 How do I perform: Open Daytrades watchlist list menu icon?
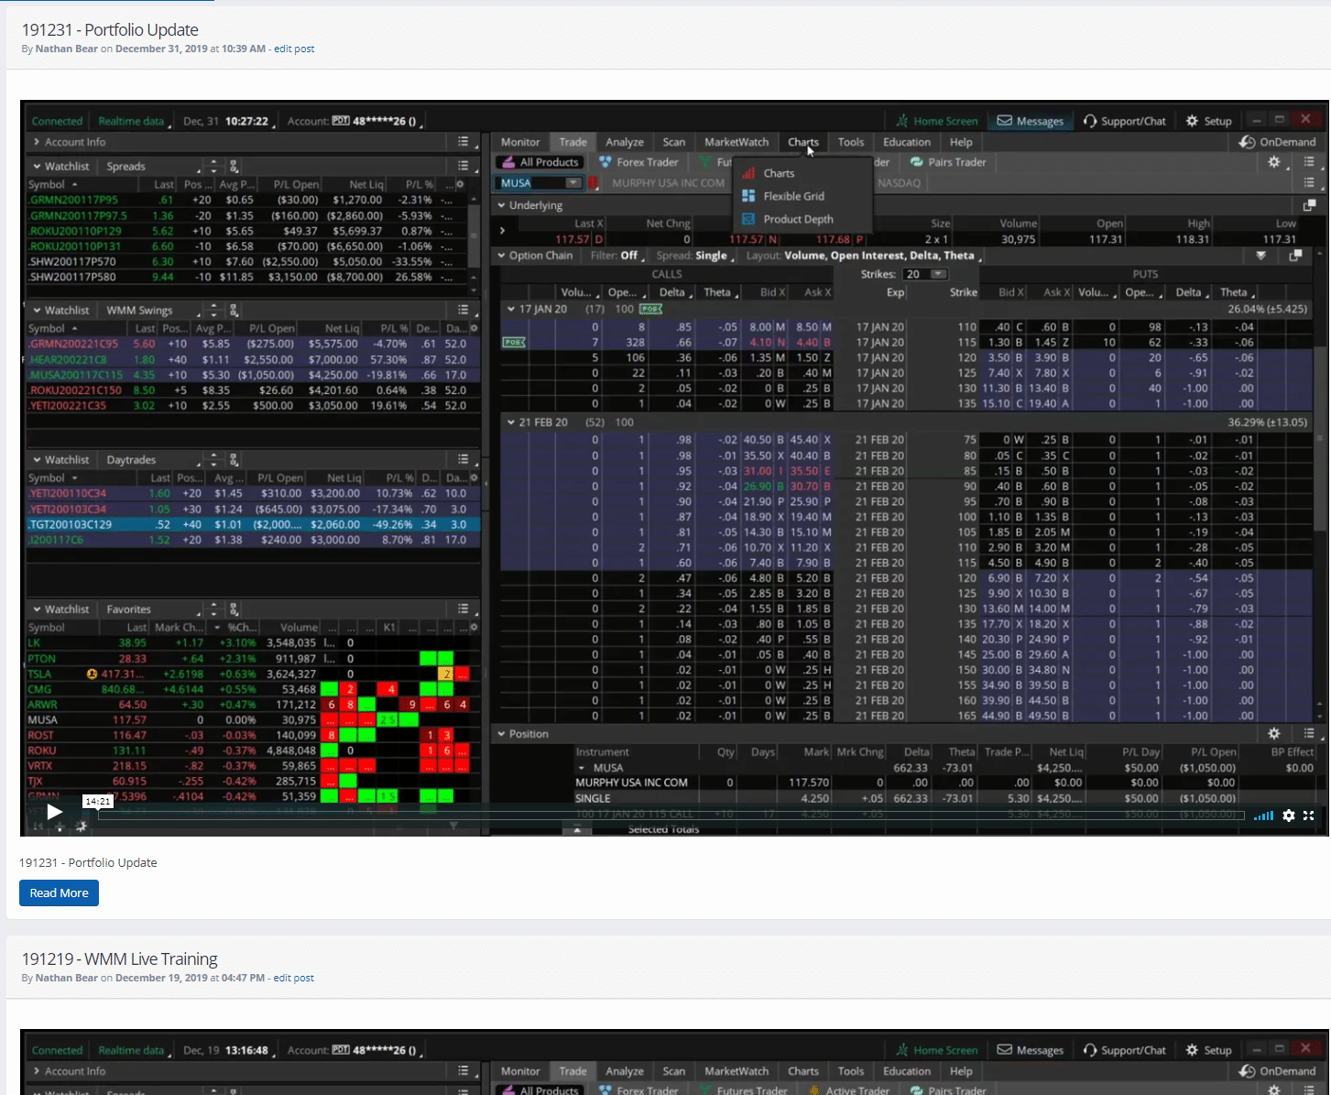tap(464, 459)
